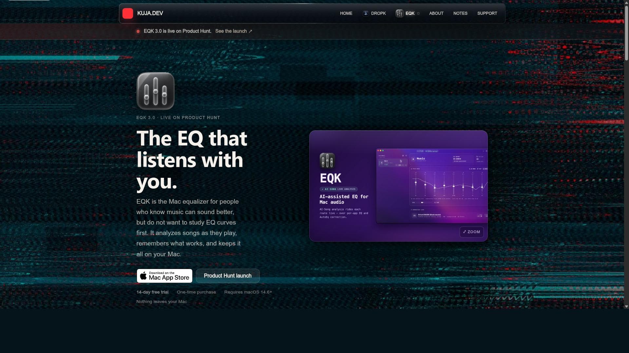Click the AI·SONG LIVE ANALYSIS badge

click(x=339, y=189)
